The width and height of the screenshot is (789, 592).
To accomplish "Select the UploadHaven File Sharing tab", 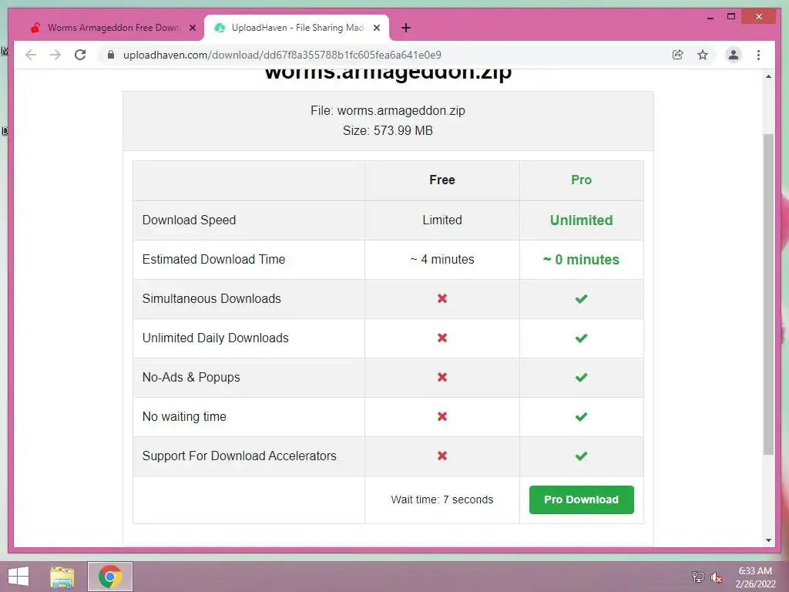I will (x=297, y=28).
